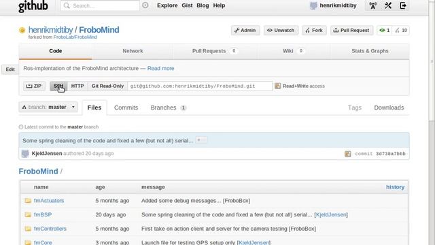Expand the full commit message ellipsis

point(201,140)
